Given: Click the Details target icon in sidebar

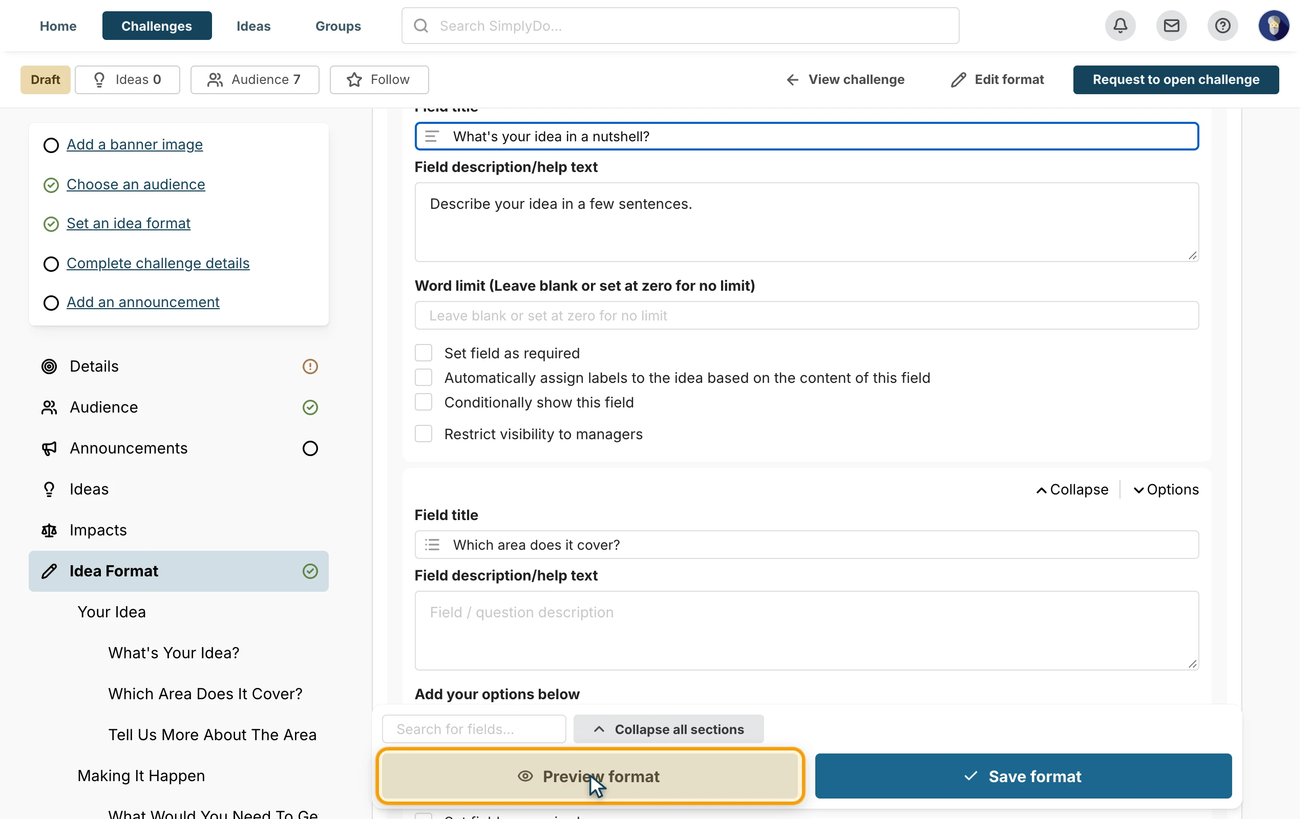Looking at the screenshot, I should 49,367.
